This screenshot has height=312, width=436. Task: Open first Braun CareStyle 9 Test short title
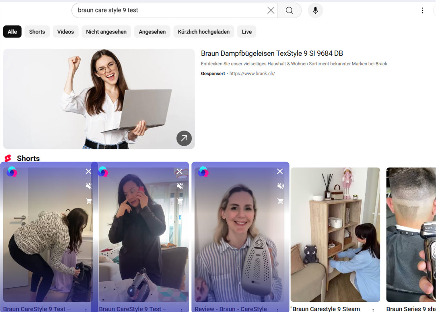tap(37, 309)
